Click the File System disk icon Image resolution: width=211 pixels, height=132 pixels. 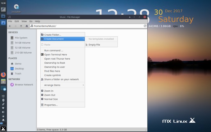[12, 38]
